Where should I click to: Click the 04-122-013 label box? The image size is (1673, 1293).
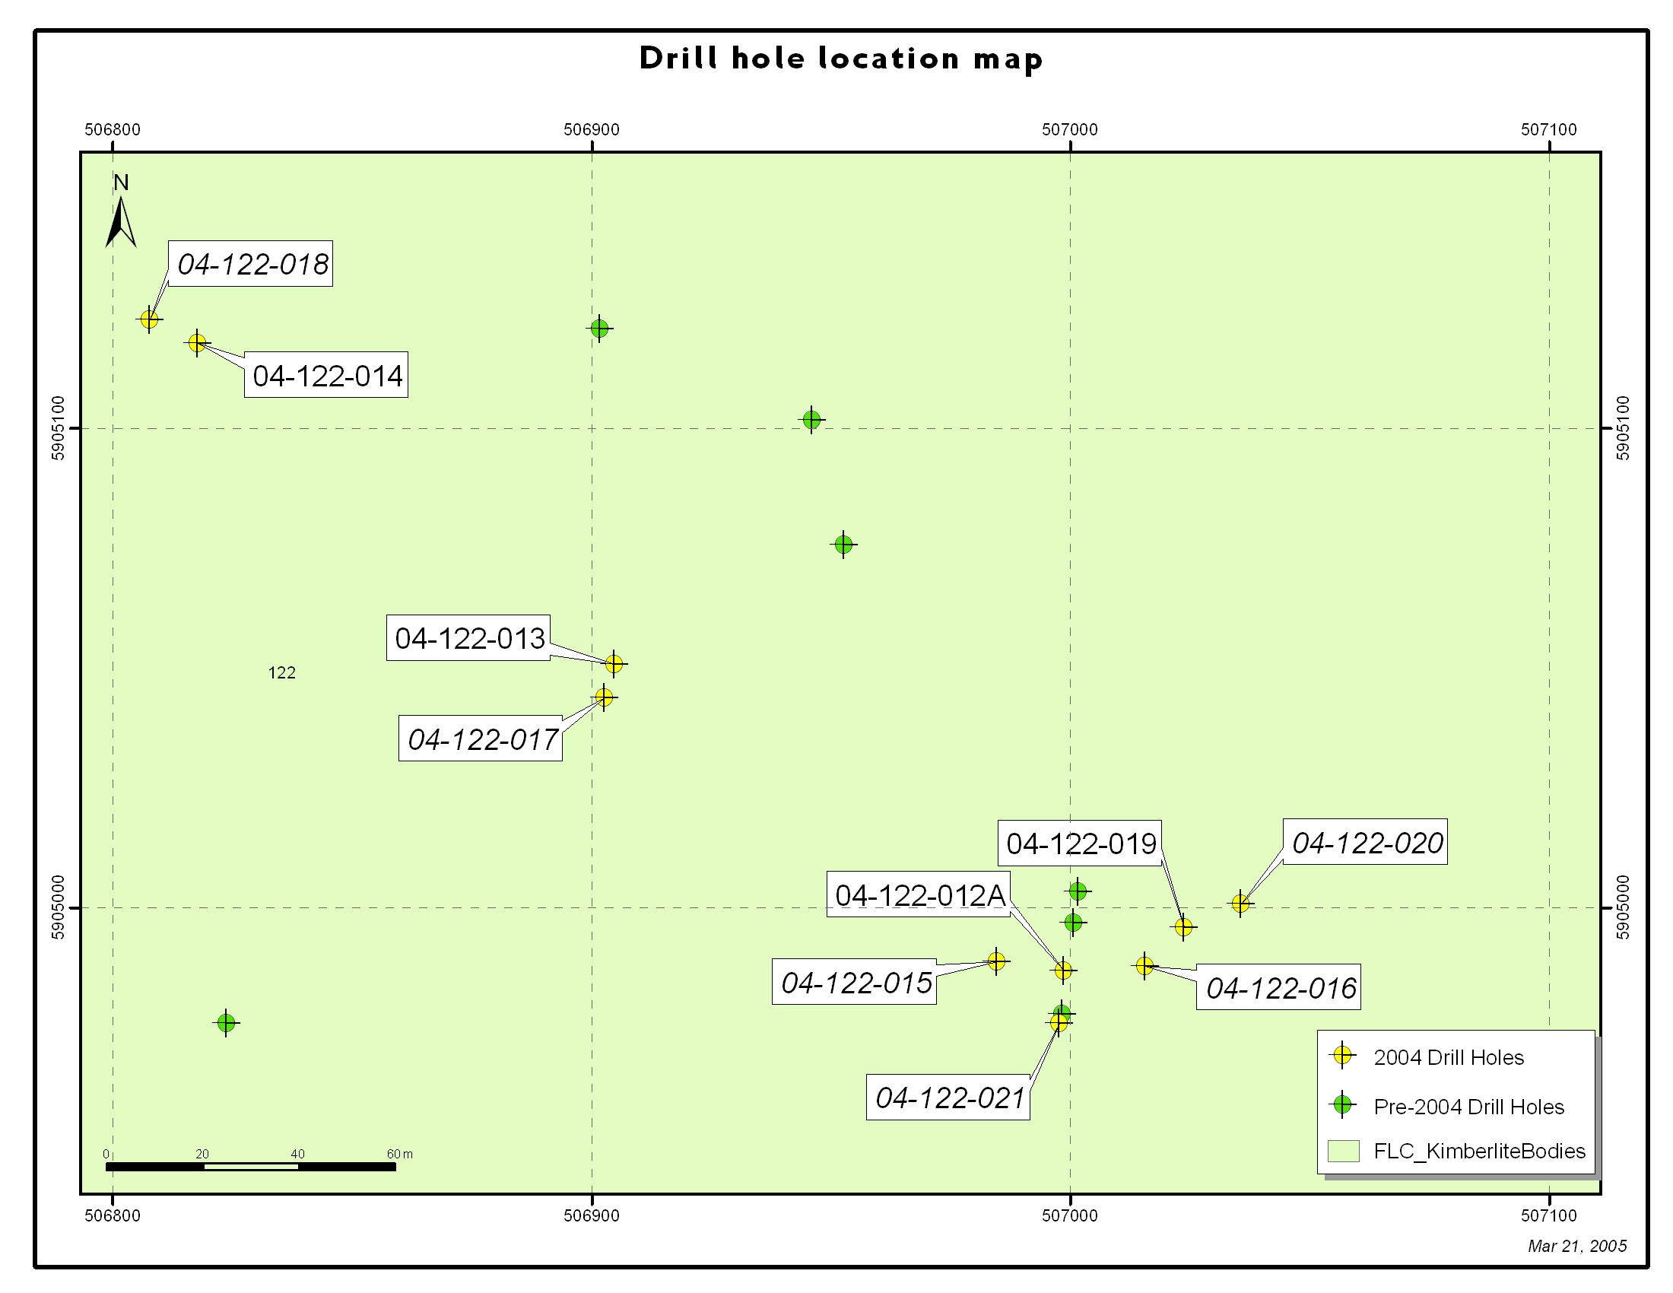point(468,637)
